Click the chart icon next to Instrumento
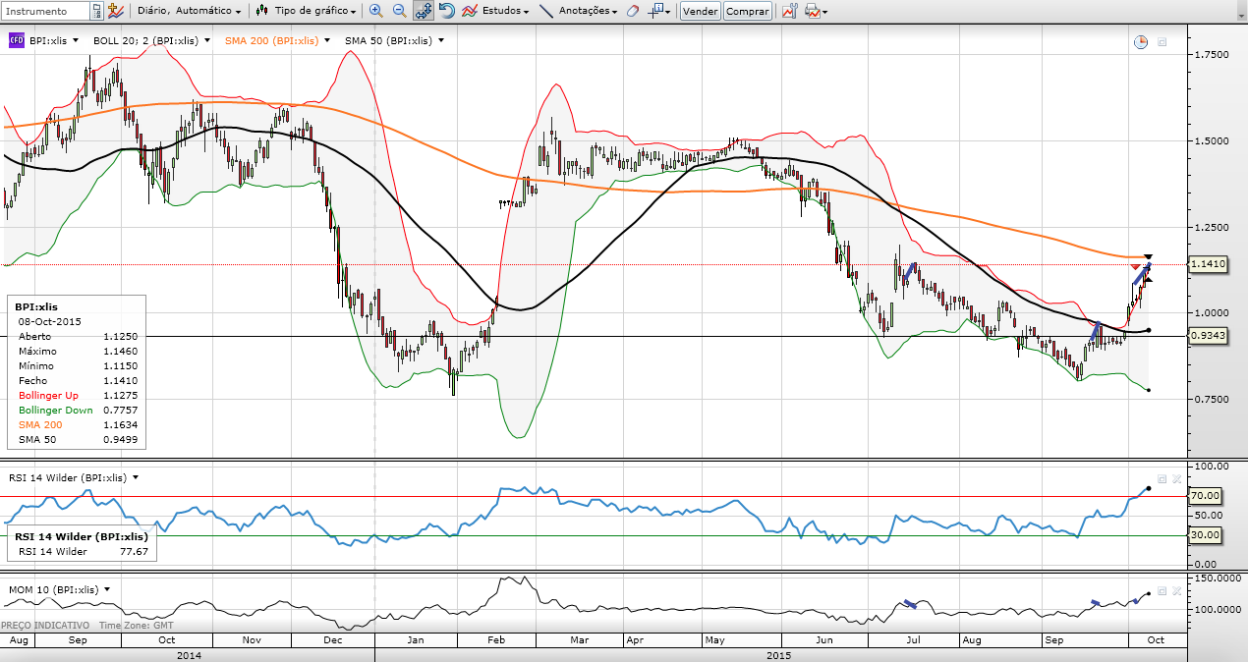Image resolution: width=1248 pixels, height=662 pixels. pos(116,11)
